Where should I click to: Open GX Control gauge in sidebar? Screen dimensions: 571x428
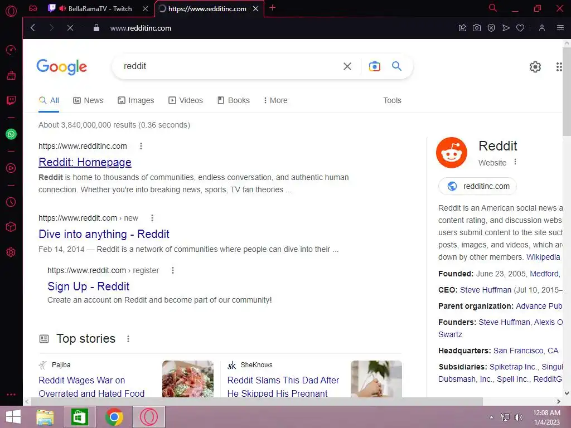coord(11,50)
